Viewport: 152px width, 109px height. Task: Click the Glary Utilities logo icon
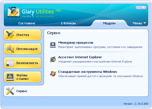click(x=14, y=12)
